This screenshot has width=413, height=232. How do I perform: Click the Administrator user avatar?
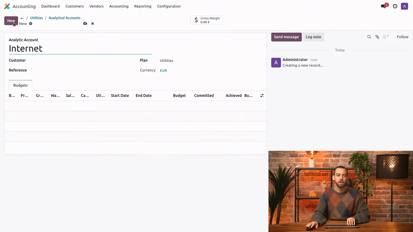404,6
